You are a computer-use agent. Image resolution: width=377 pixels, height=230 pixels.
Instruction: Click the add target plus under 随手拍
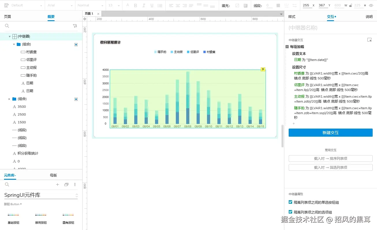pyautogui.click(x=294, y=123)
